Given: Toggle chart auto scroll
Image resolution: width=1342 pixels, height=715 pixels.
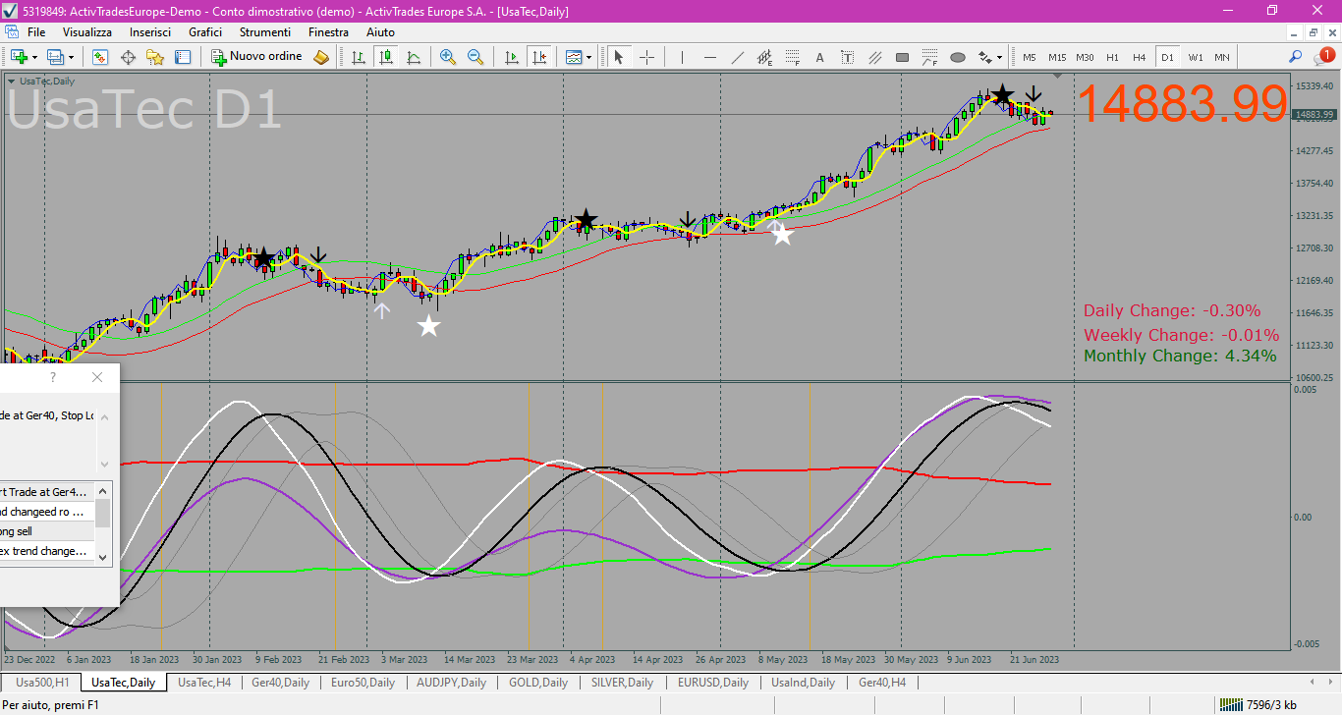Looking at the screenshot, I should coord(511,57).
